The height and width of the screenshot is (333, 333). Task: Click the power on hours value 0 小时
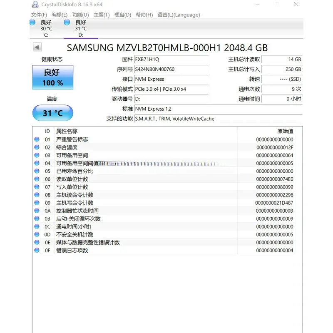coord(282,99)
